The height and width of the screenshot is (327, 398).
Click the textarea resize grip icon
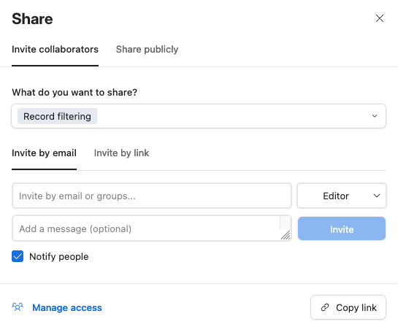click(x=286, y=235)
